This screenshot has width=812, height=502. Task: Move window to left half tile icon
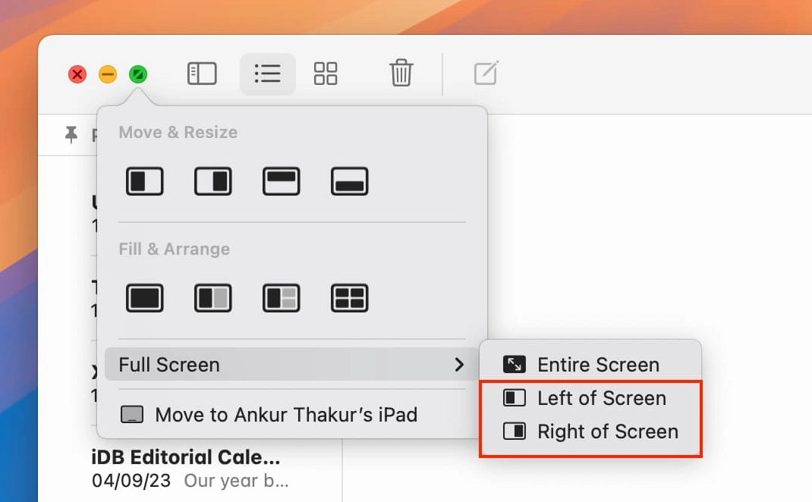[x=144, y=182]
